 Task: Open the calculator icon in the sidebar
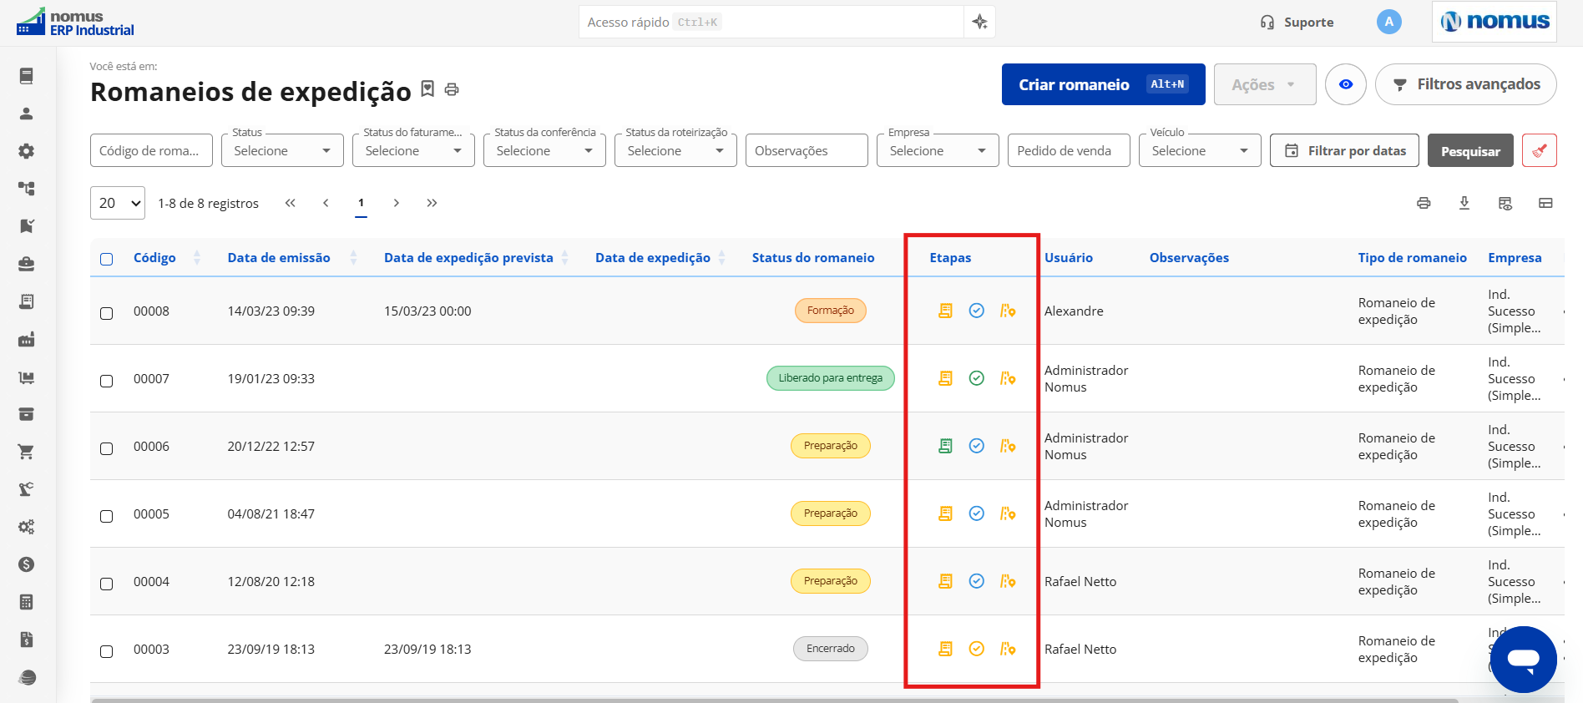click(27, 602)
